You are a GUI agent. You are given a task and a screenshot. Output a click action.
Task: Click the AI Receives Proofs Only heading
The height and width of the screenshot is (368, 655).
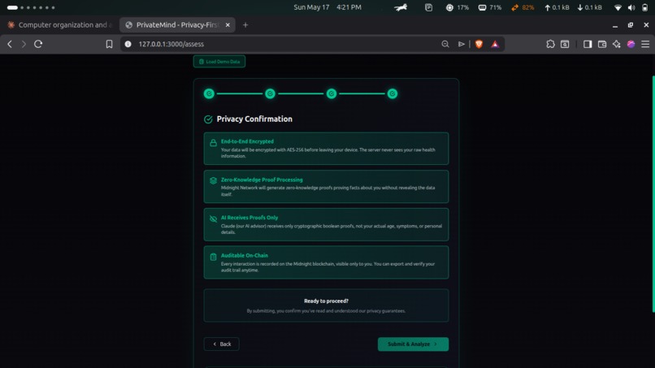coord(249,218)
